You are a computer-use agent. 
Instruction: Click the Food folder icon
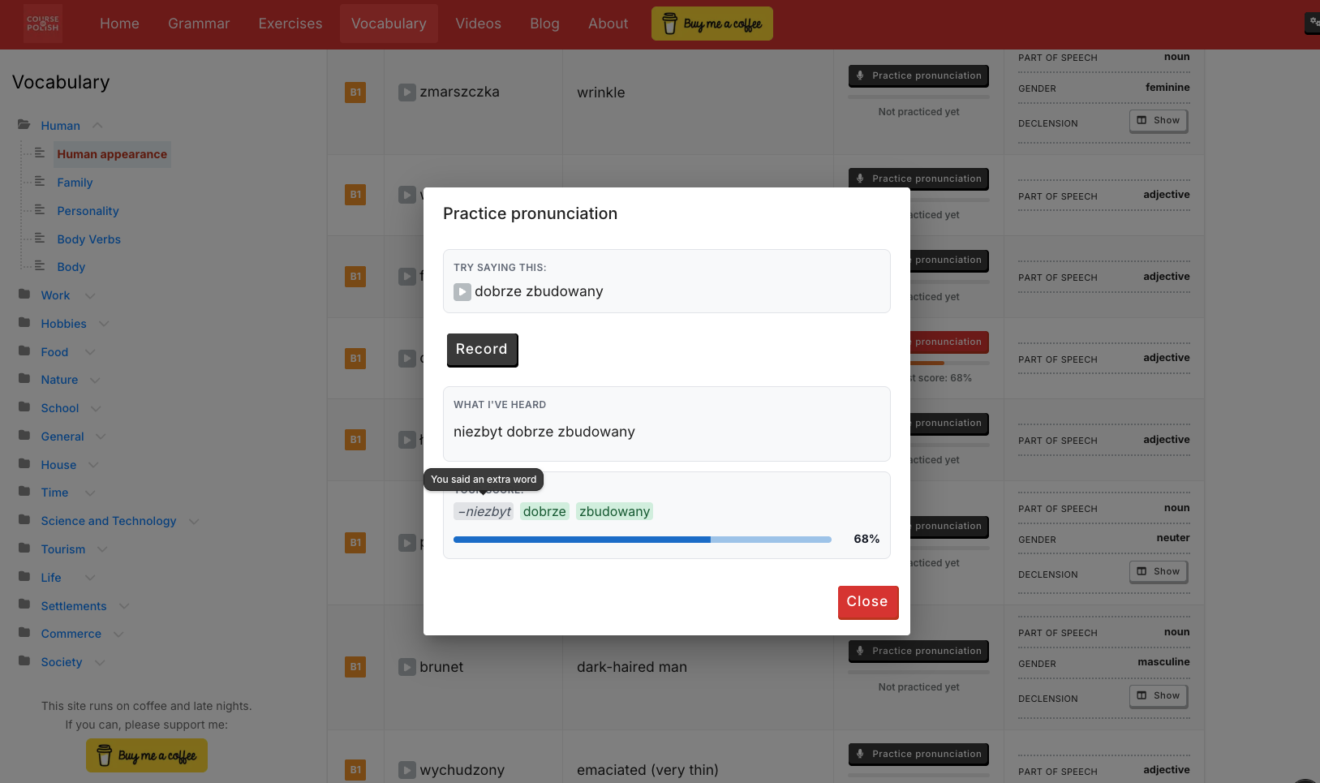(24, 351)
